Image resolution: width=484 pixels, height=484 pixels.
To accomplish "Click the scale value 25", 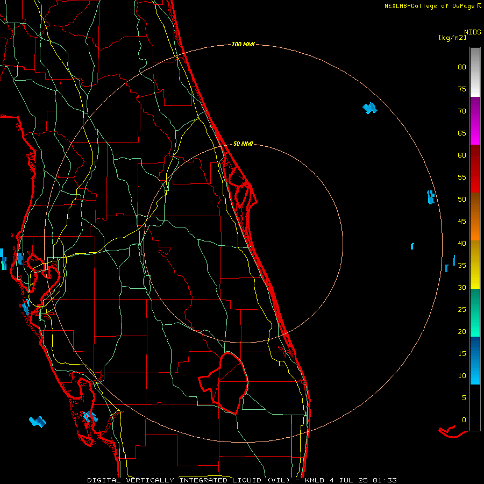I will coord(462,310).
